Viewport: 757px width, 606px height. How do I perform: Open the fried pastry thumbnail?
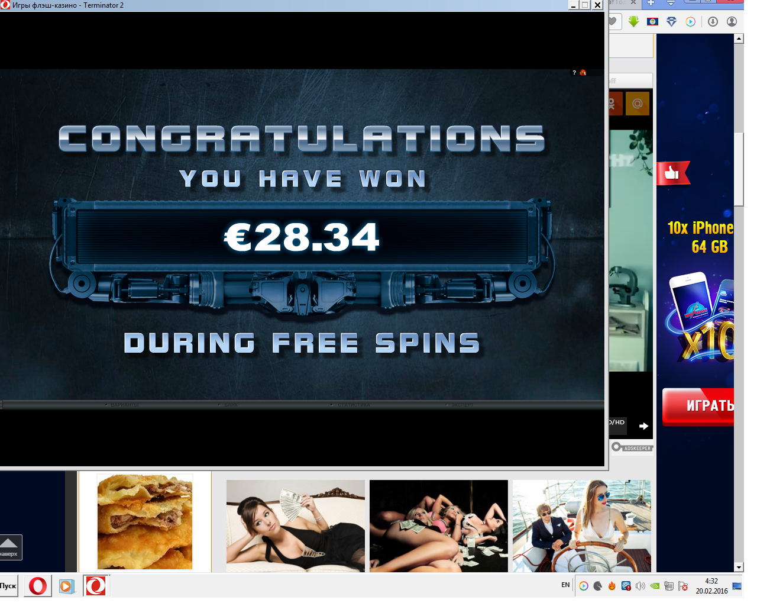point(145,521)
